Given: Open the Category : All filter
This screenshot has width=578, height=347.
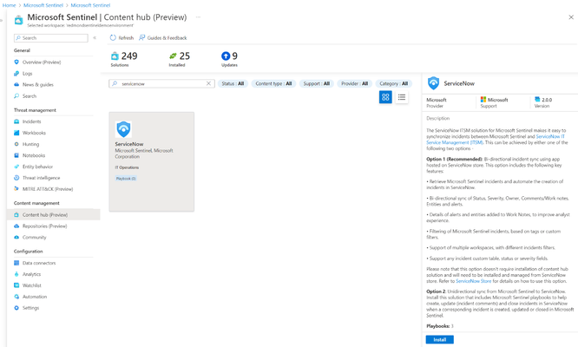Looking at the screenshot, I should 394,83.
